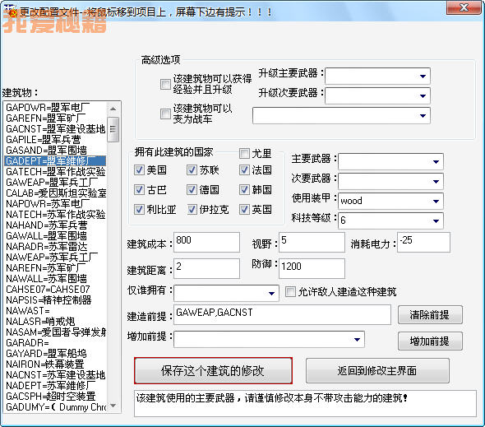Click the building list scroll up arrow

[x=113, y=109]
